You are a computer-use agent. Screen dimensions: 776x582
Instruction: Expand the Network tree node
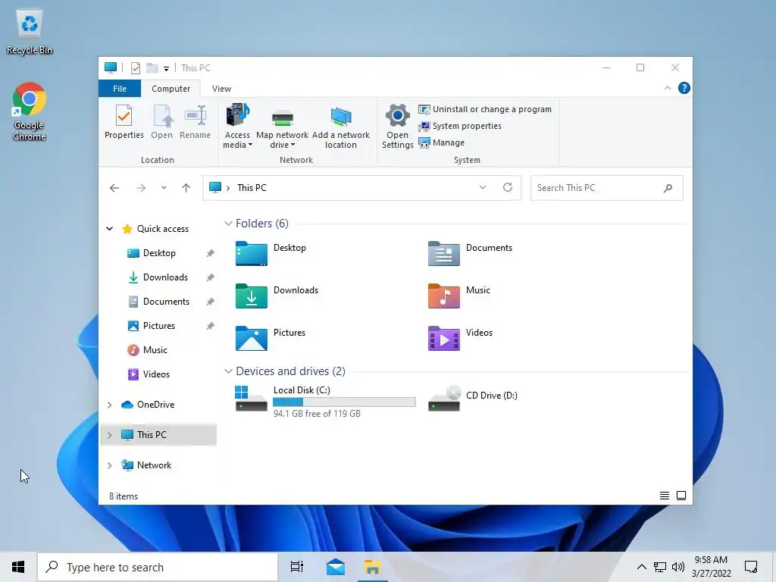point(109,465)
